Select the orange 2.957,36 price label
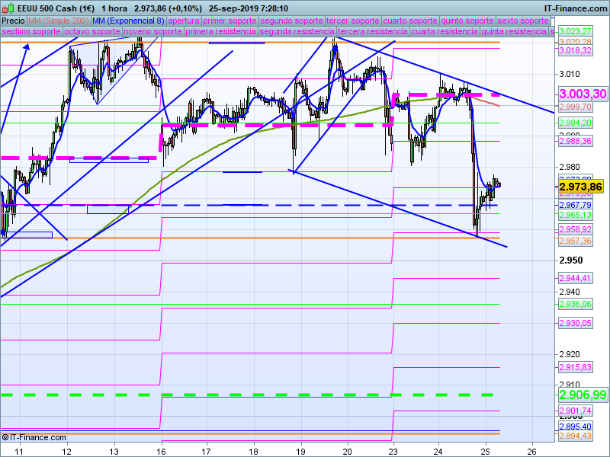This screenshot has width=610, height=457. tap(575, 241)
